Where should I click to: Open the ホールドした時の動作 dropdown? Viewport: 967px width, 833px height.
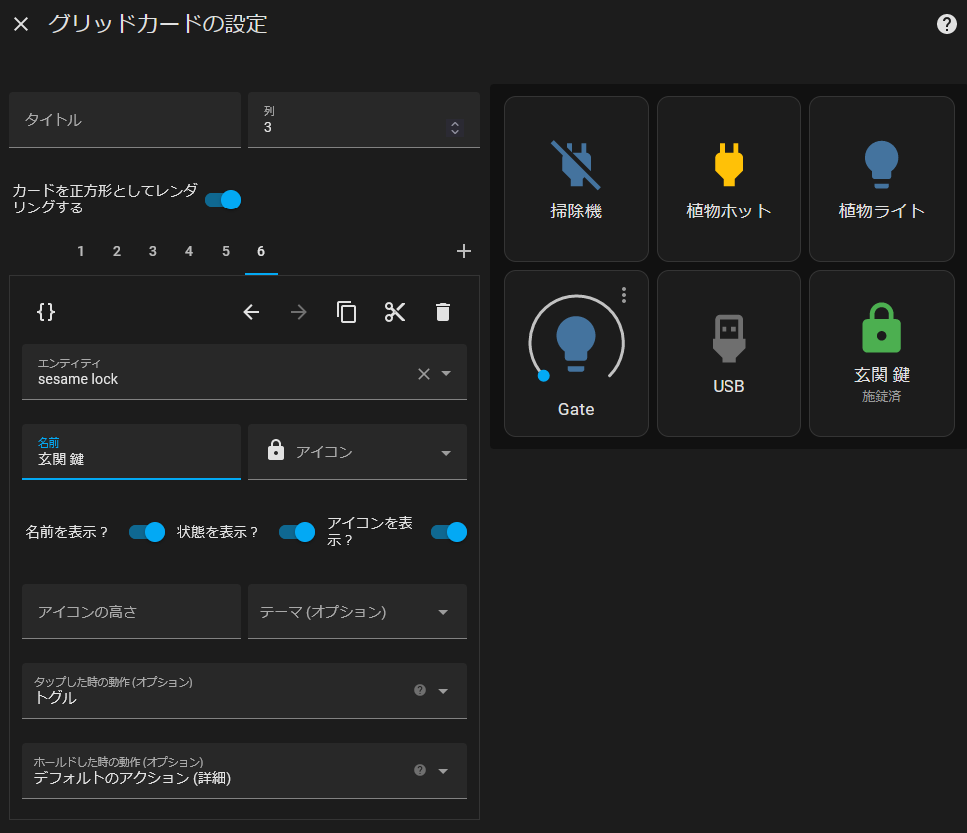pos(244,771)
